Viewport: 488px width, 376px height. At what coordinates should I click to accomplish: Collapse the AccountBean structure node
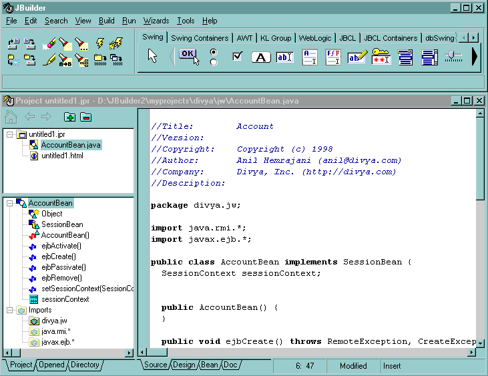[x=9, y=203]
